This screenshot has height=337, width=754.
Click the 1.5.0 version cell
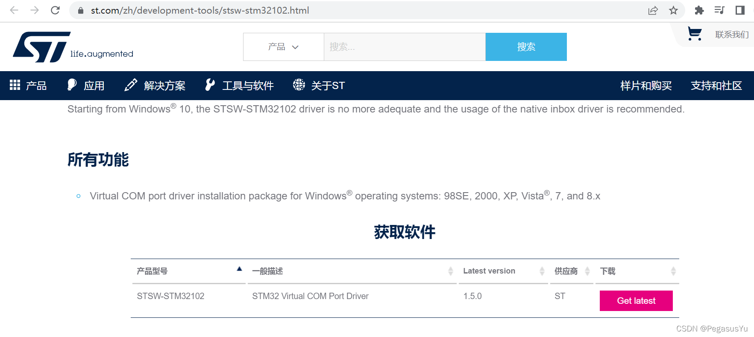click(x=472, y=296)
